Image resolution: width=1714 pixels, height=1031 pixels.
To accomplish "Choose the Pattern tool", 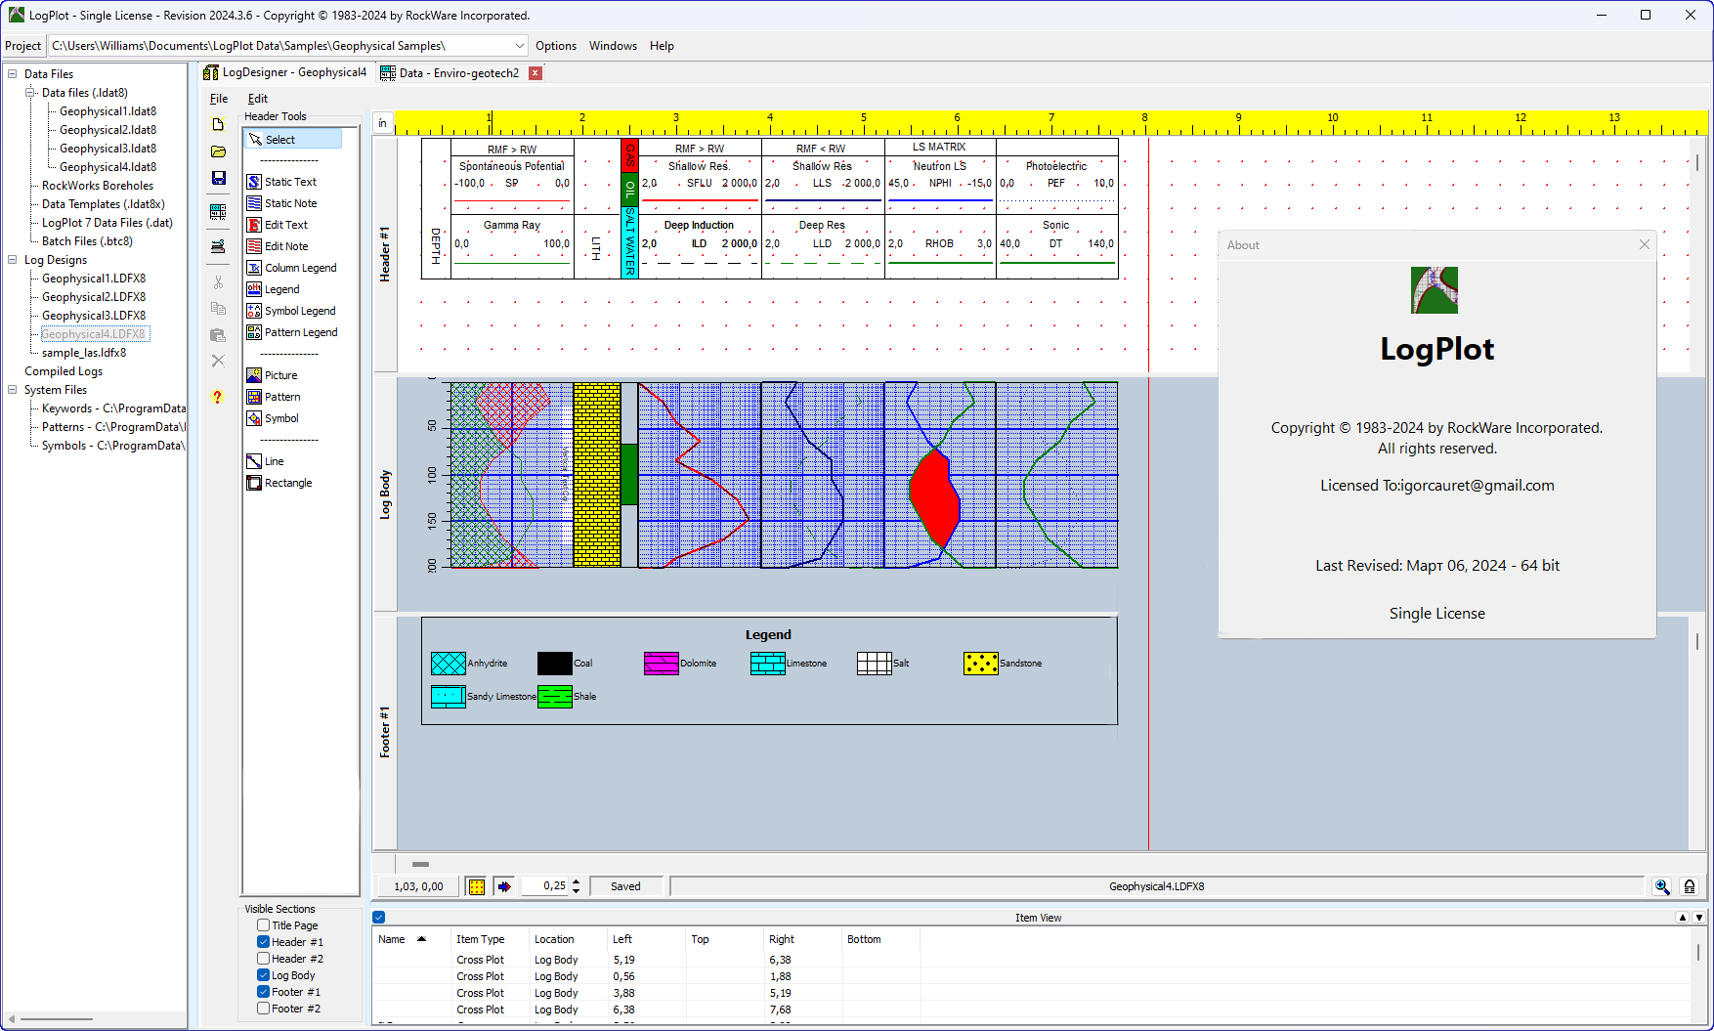I will coord(274,397).
